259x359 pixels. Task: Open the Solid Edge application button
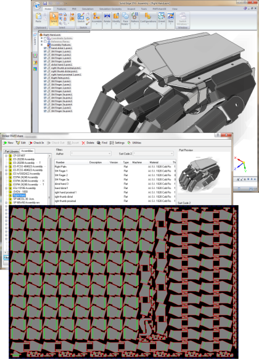pyautogui.click(x=37, y=6)
